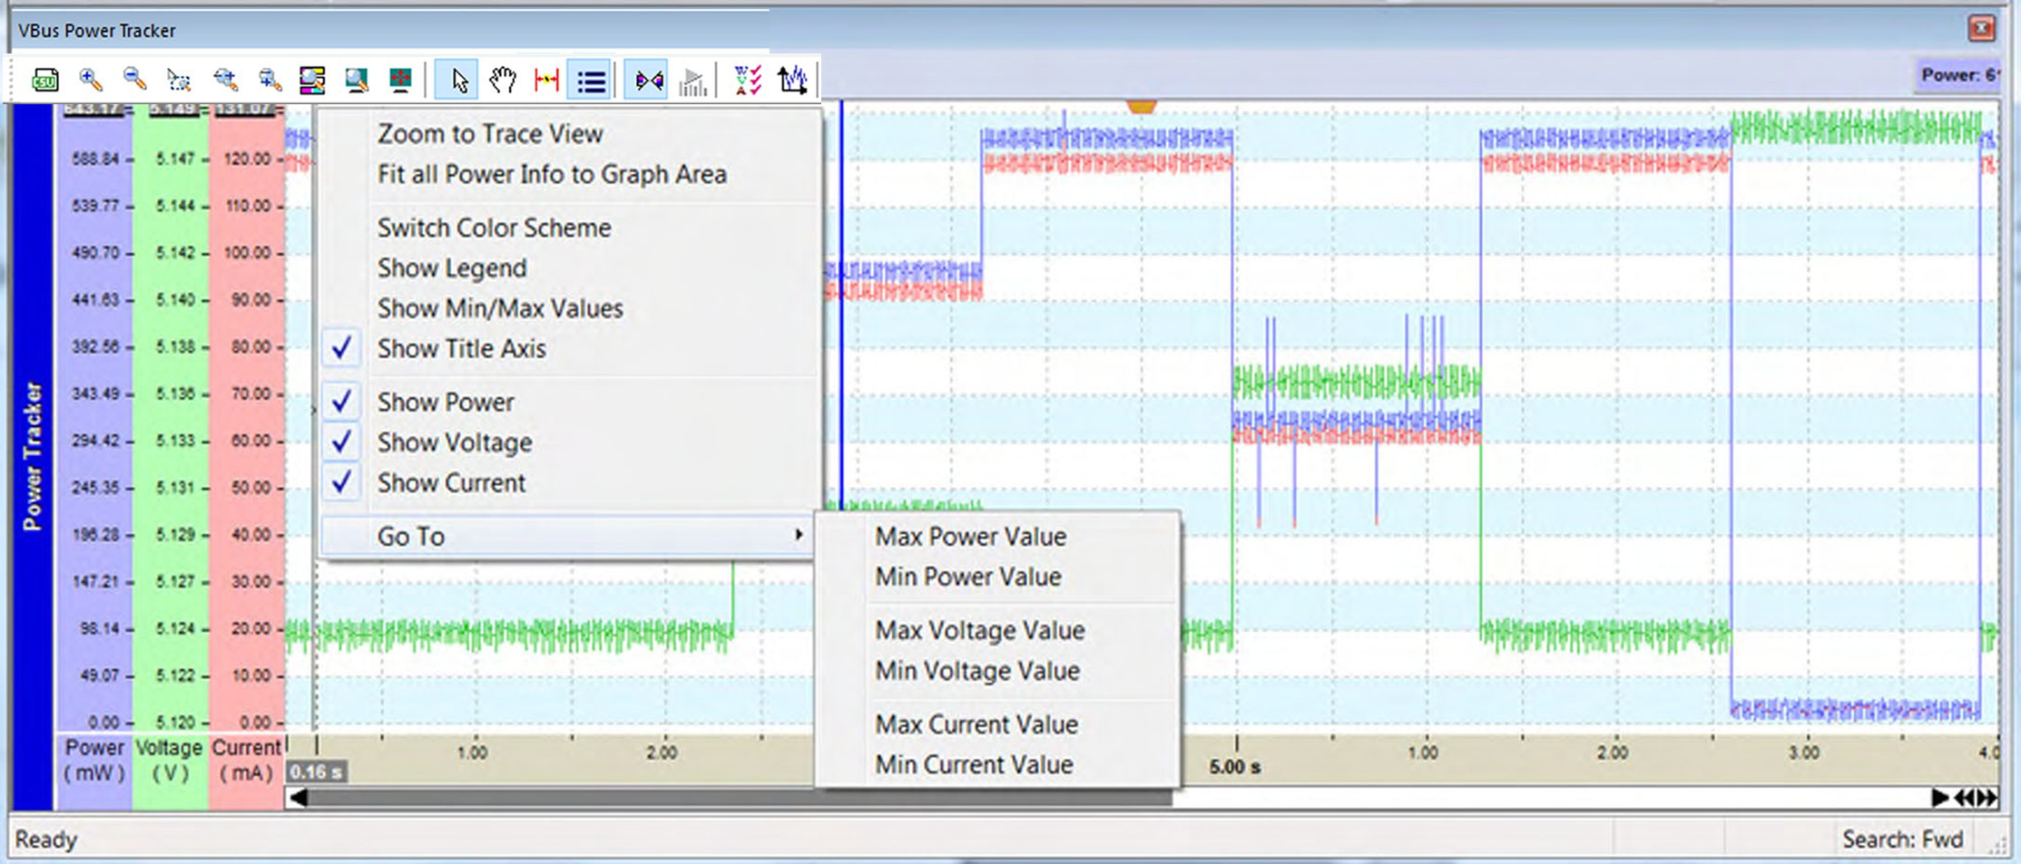
Task: Click the axes graph settings icon
Action: click(x=792, y=80)
